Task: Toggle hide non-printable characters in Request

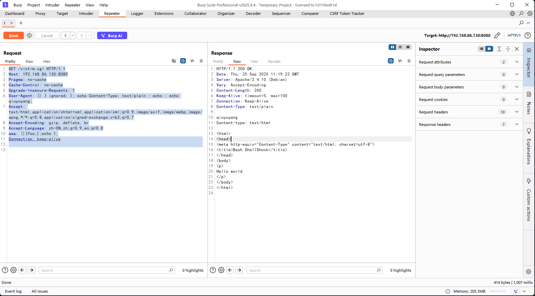Action: click(174, 61)
